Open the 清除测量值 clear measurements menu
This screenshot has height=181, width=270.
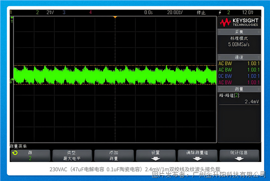(198, 155)
